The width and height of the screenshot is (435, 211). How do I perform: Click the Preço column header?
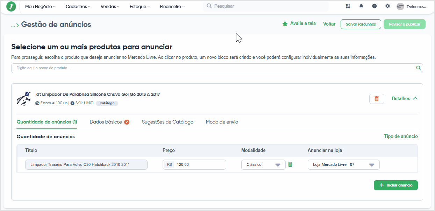[x=169, y=150]
